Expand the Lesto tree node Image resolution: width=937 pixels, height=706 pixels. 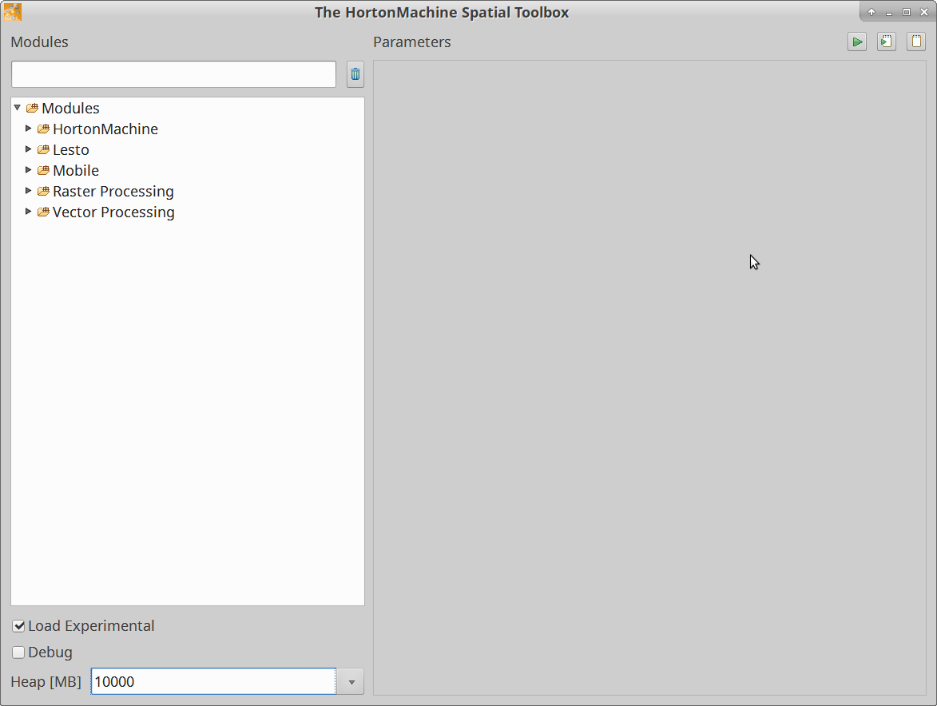click(28, 149)
